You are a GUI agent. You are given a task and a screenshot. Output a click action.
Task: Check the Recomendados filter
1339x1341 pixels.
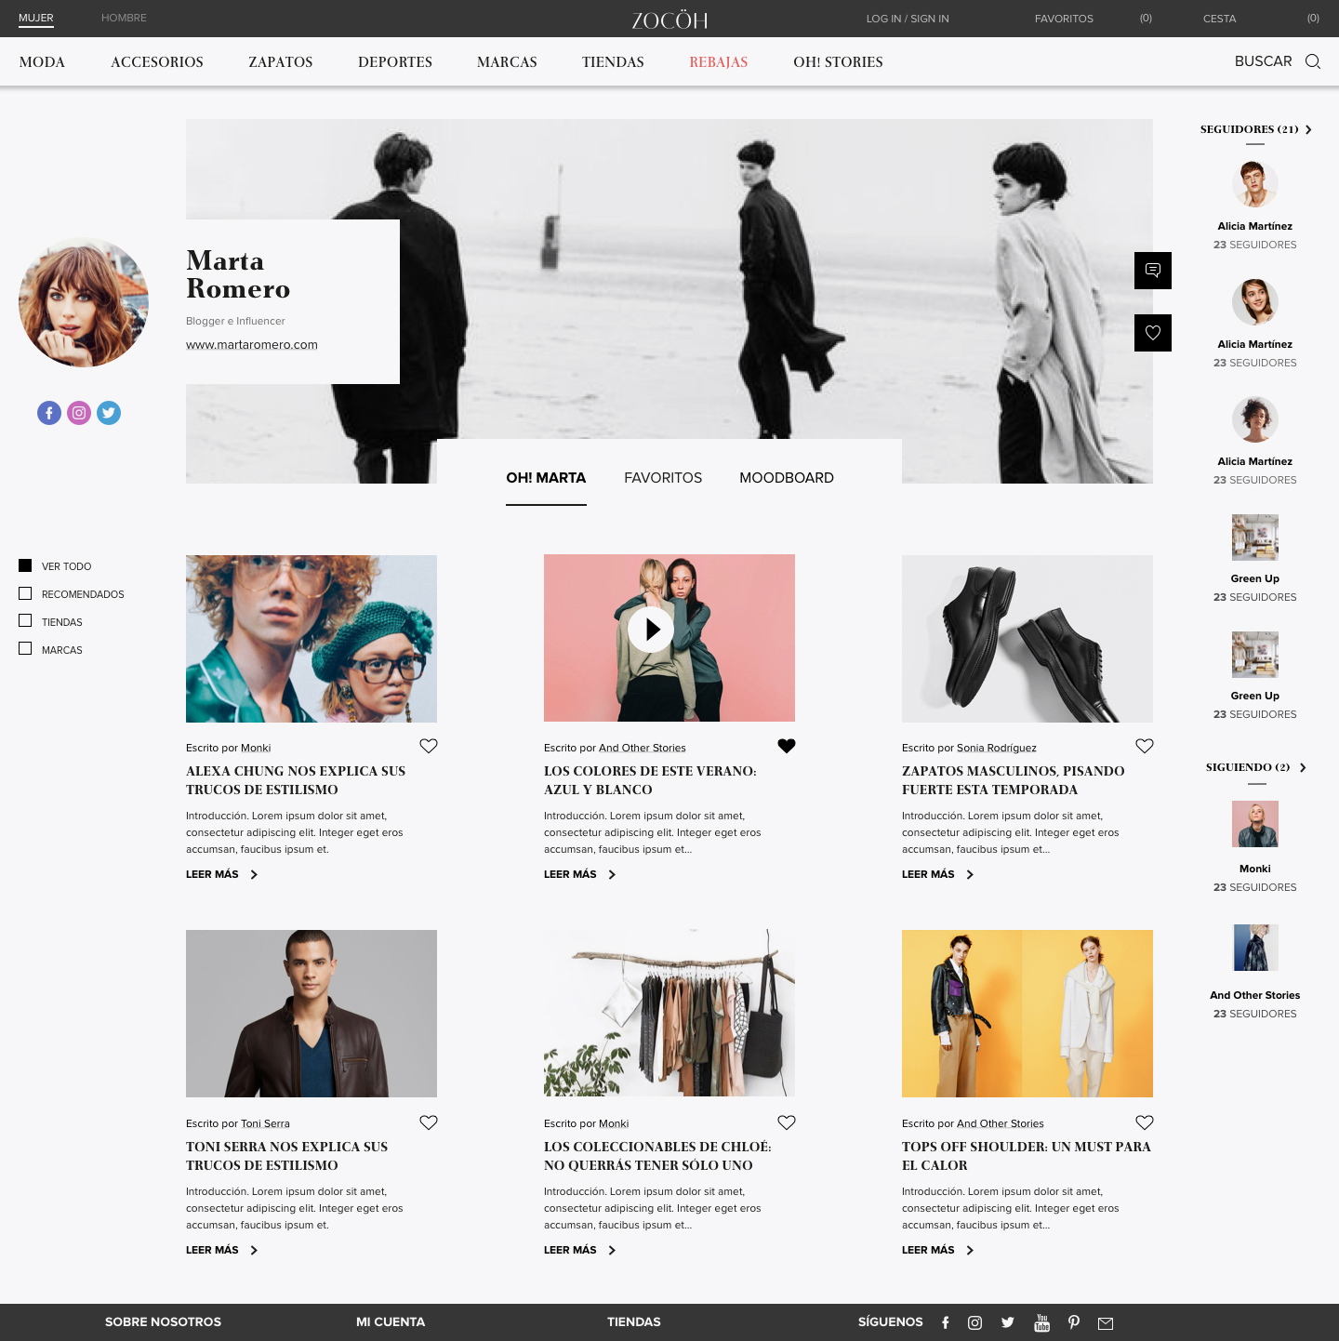pos(25,593)
